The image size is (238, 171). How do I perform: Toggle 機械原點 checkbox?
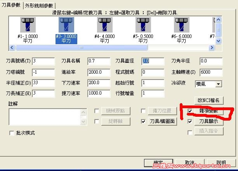tap(97, 111)
